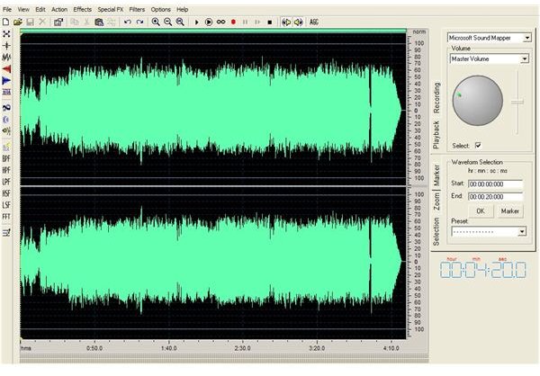Screen dimensions: 540x376
Task: Open the Effects menu
Action: 82,9
